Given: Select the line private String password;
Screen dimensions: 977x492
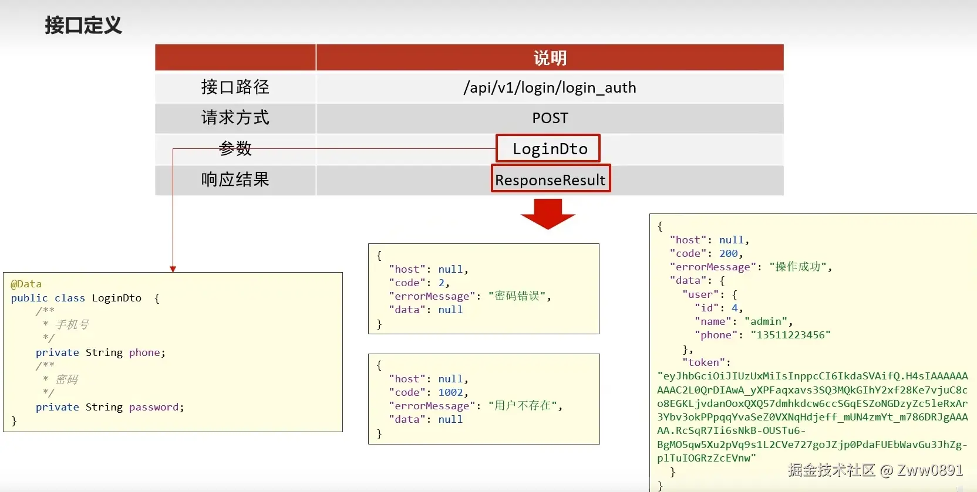Looking at the screenshot, I should (110, 407).
